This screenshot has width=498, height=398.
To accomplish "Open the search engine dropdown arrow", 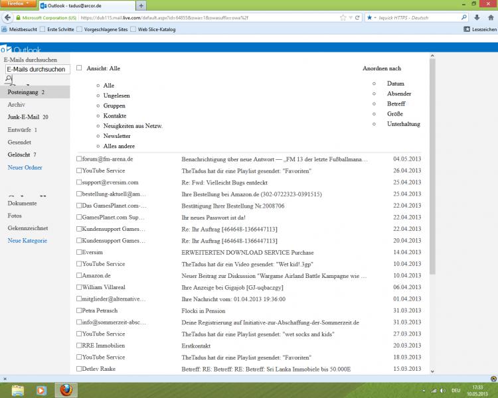I will (375, 18).
